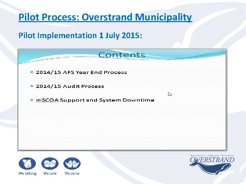Click the Overstrand whale logo

tap(212, 165)
